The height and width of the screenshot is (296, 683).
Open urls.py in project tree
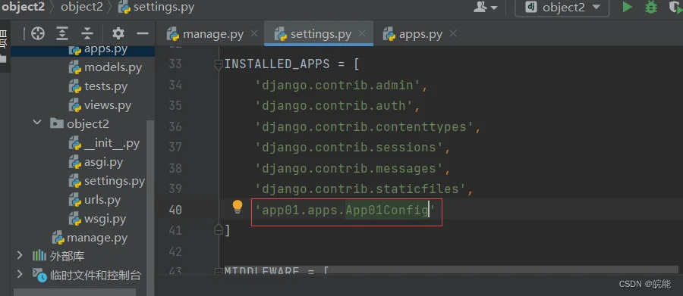pyautogui.click(x=95, y=200)
